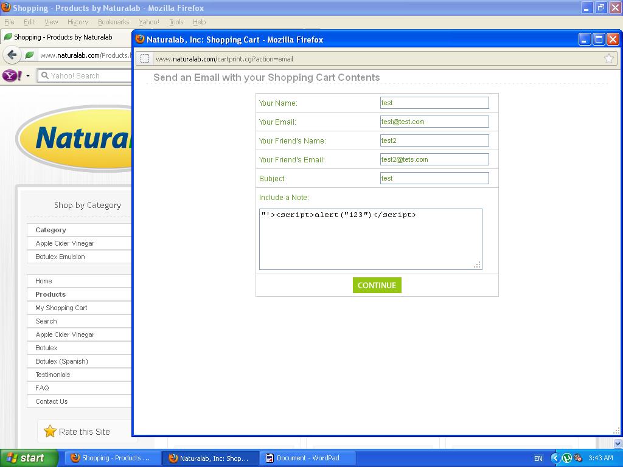Minimize the Shopping Cart popup window
This screenshot has height=467, width=623.
click(585, 40)
